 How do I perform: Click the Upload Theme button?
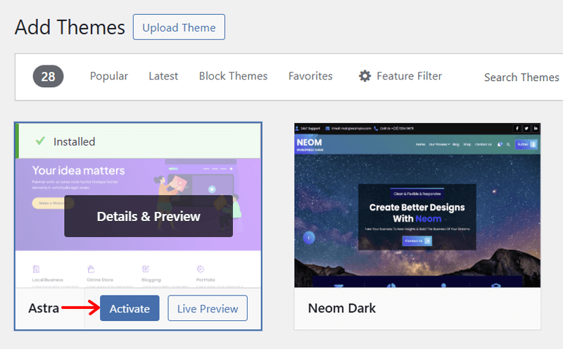pyautogui.click(x=179, y=27)
